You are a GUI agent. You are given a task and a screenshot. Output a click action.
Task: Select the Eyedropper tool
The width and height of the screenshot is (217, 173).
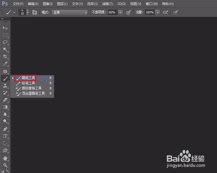tap(5, 63)
